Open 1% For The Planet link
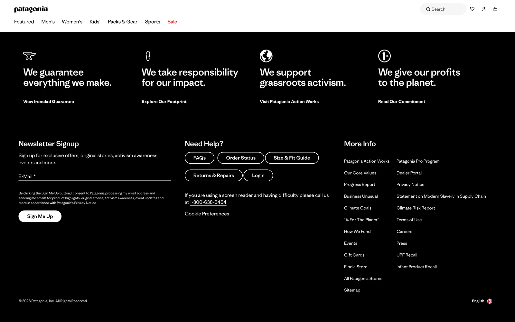The image size is (515, 322). (361, 220)
